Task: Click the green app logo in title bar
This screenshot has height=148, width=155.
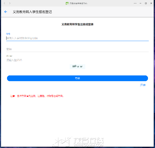Action: [x=67, y=3]
